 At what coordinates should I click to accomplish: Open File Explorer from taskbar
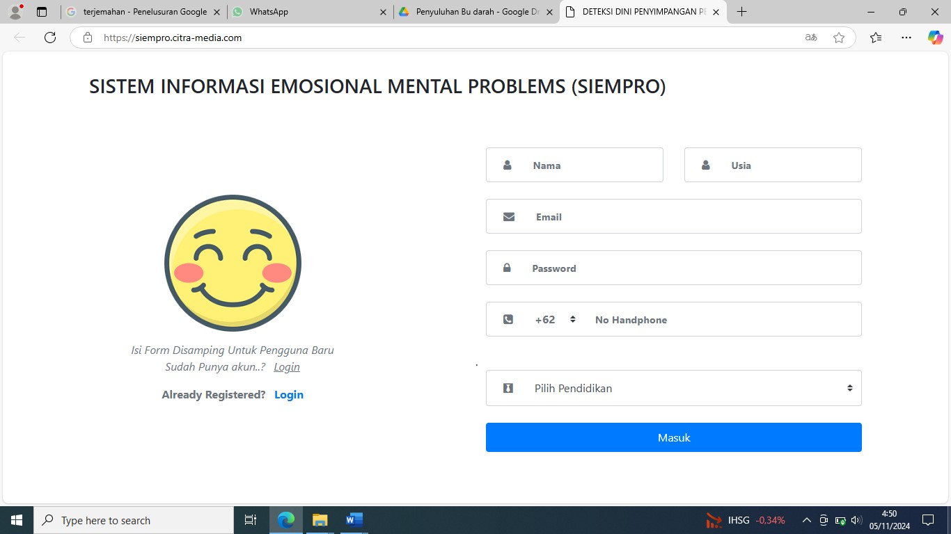320,520
